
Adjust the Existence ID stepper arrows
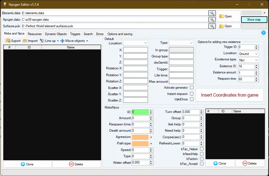coord(256,66)
